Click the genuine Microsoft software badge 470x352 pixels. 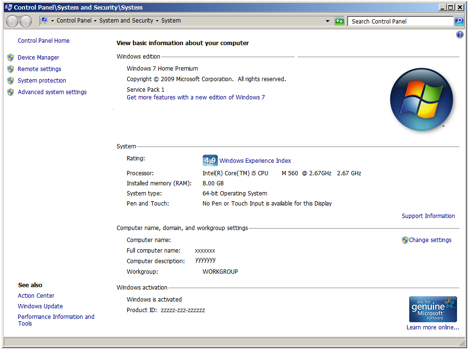[x=433, y=309]
